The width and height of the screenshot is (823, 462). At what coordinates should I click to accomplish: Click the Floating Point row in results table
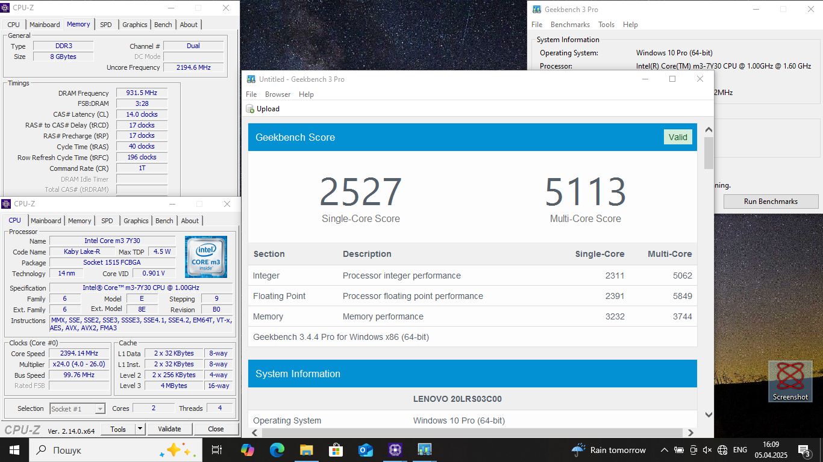pyautogui.click(x=472, y=296)
